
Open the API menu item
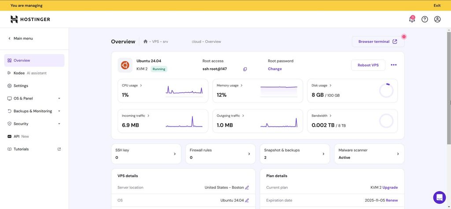click(x=34, y=136)
